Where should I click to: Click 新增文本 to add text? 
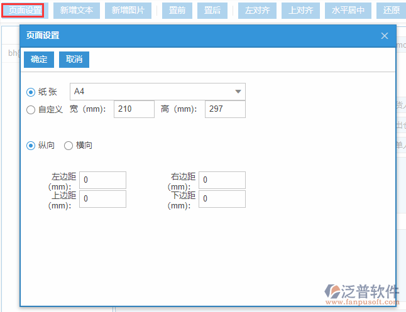77,10
